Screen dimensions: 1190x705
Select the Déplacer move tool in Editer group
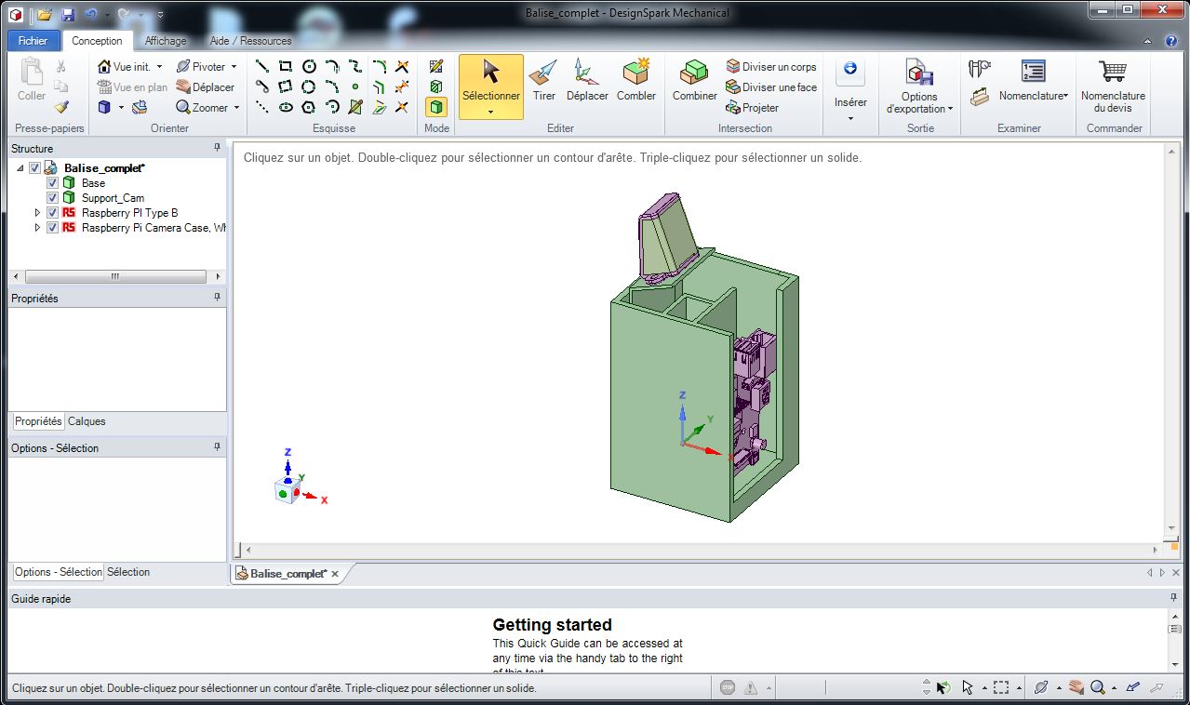586,81
